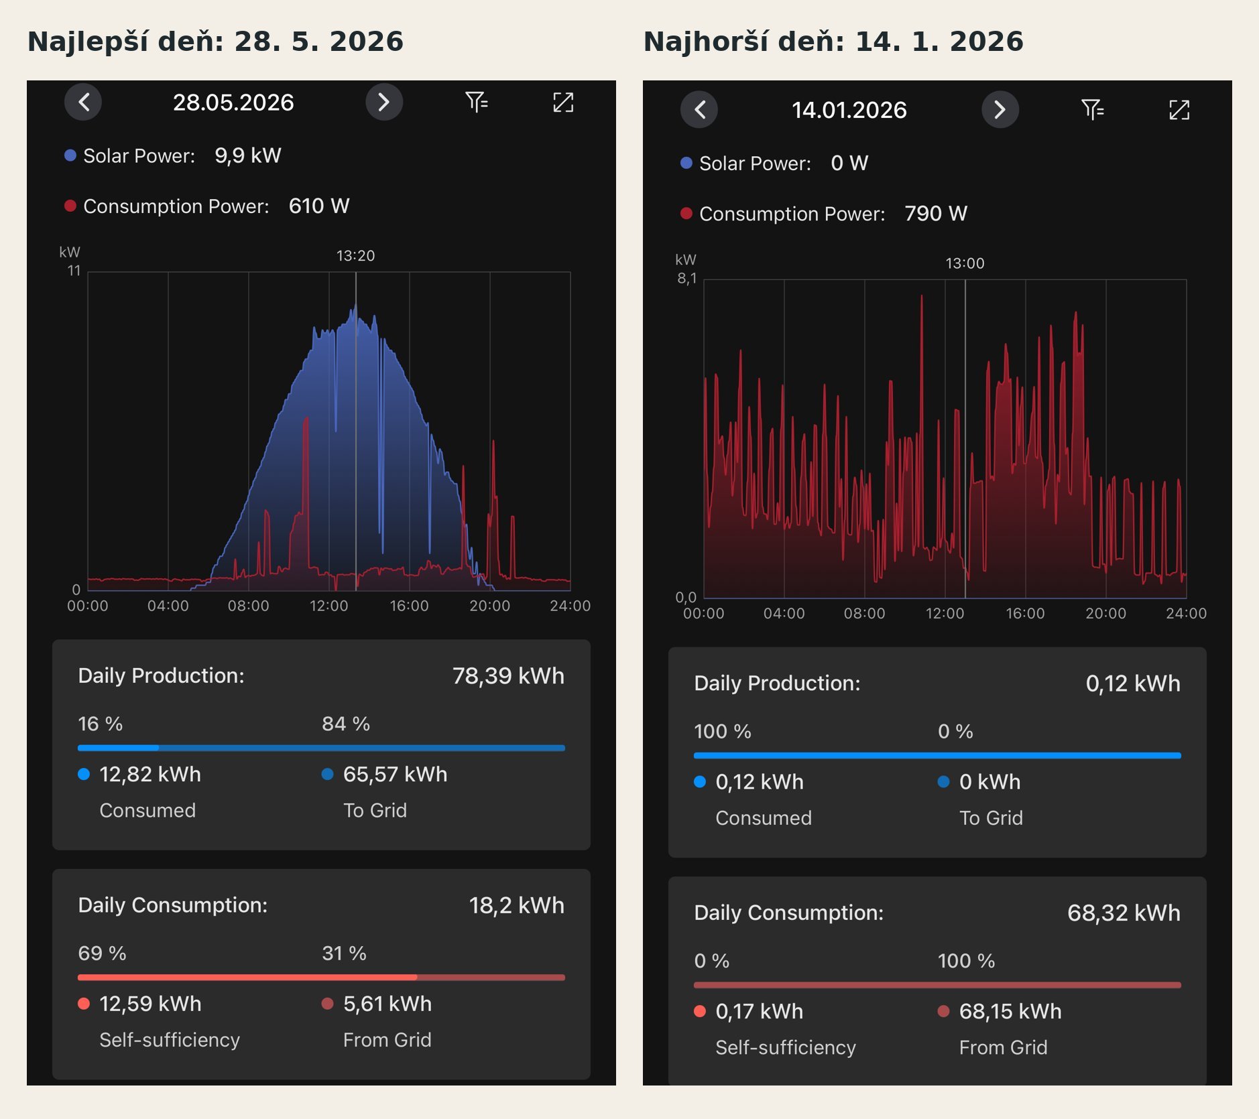This screenshot has height=1119, width=1259.
Task: Select 65,57 kWh To Grid value
Action: point(395,774)
